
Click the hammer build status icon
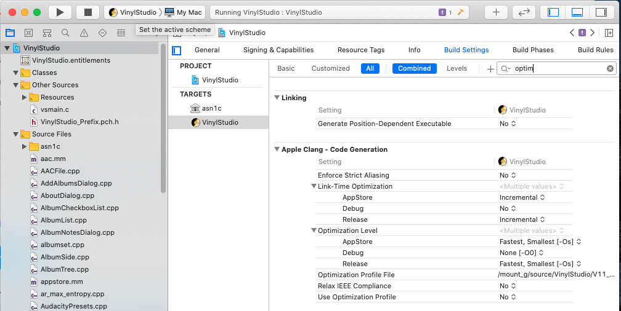pyautogui.click(x=460, y=12)
